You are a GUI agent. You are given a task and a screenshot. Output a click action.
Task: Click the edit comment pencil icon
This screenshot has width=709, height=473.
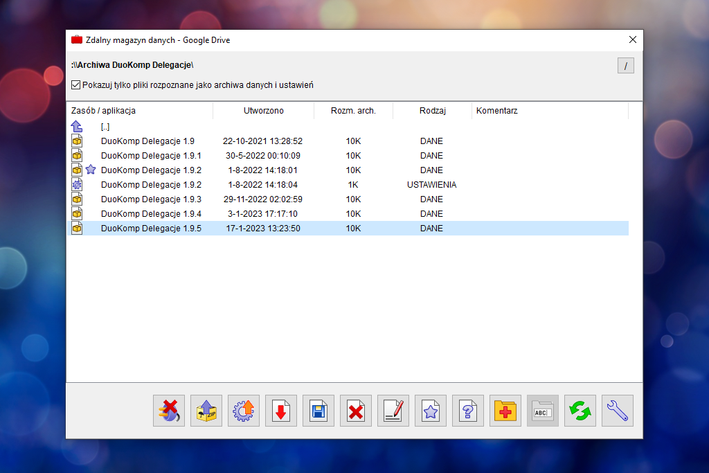[393, 411]
